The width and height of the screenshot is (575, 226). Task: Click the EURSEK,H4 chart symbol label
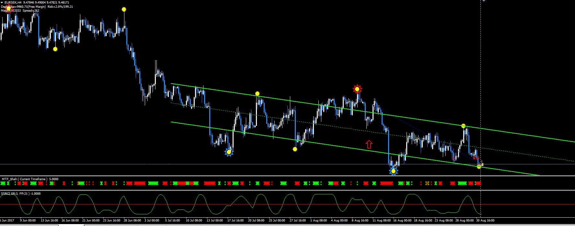13,3
